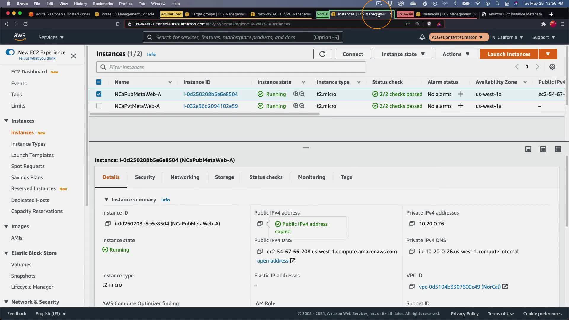Copy the Public IPv4 DNS name
569x320 pixels.
click(x=260, y=252)
